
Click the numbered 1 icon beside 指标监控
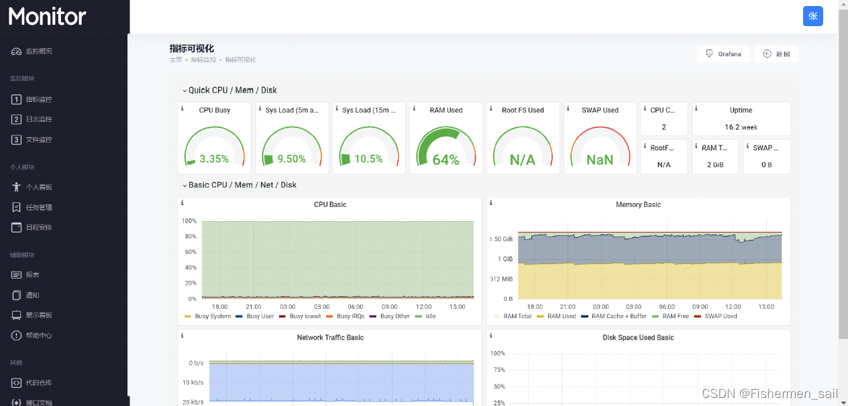click(x=17, y=100)
